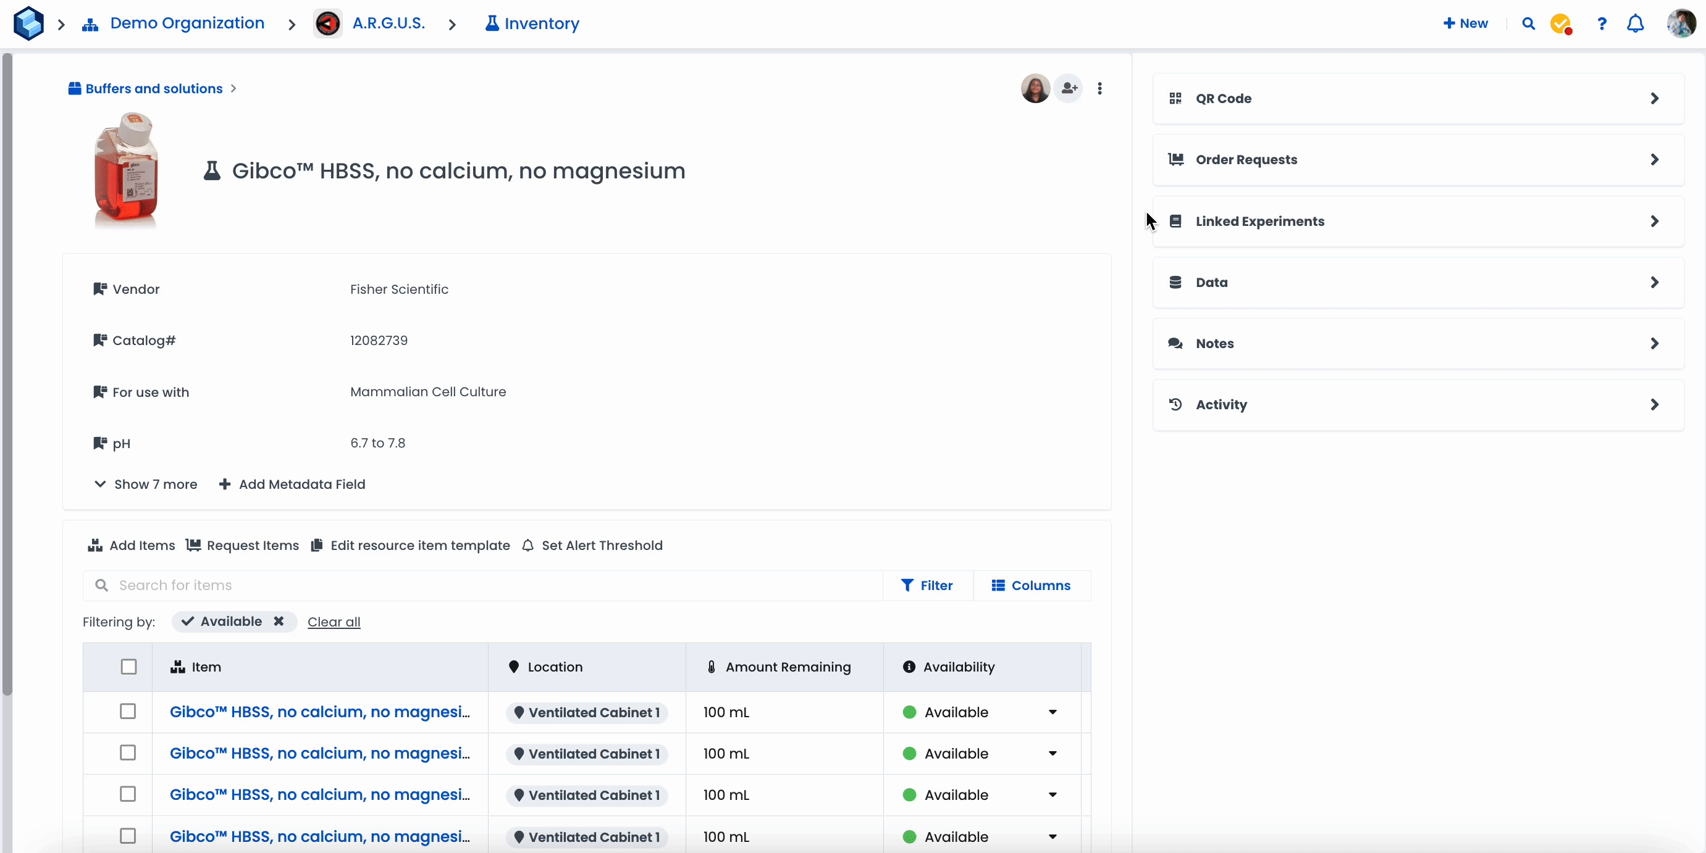Click the help question mark icon
Viewport: 1706px width, 853px height.
1602,24
